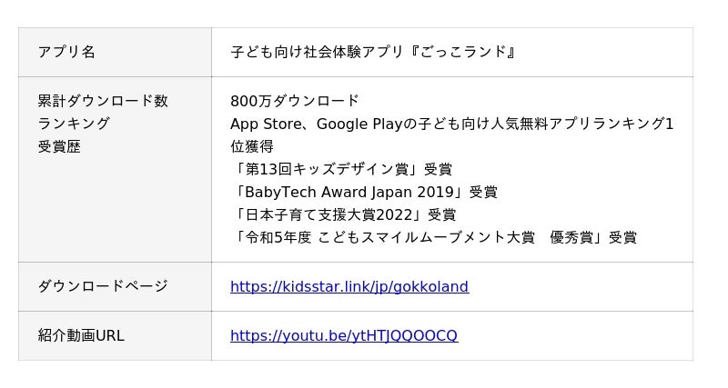The width and height of the screenshot is (728, 388).
Task: Click the アプリ名 header cell
Action: 66,52
